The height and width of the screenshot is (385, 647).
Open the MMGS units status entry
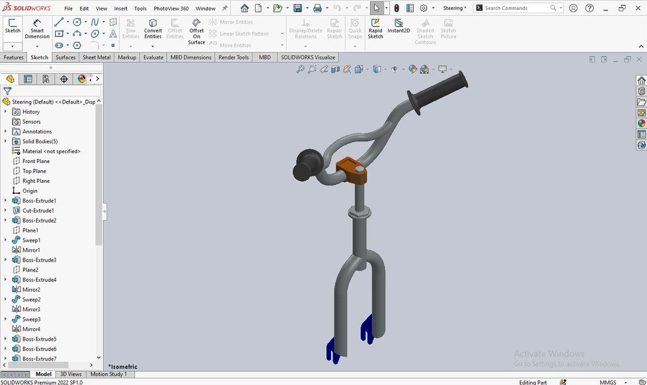click(x=608, y=382)
